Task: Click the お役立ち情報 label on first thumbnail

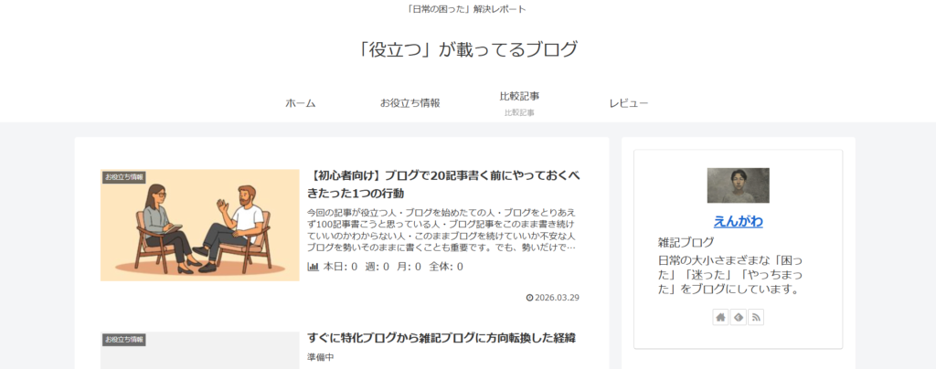Action: (x=124, y=176)
